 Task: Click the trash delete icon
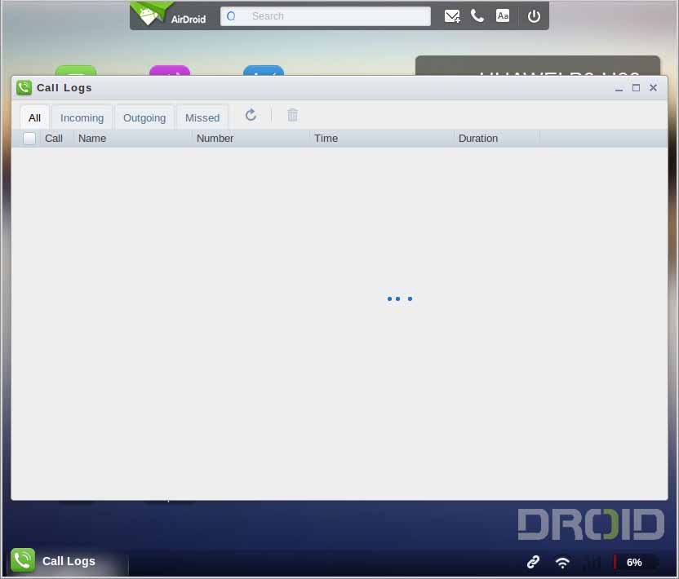(x=292, y=116)
